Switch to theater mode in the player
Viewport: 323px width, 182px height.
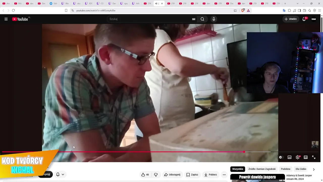click(306, 157)
